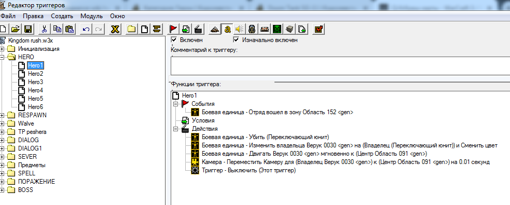Image resolution: width=510 pixels, height=205 pixels.
Task: Click the Open map folder icon
Action: point(15,29)
